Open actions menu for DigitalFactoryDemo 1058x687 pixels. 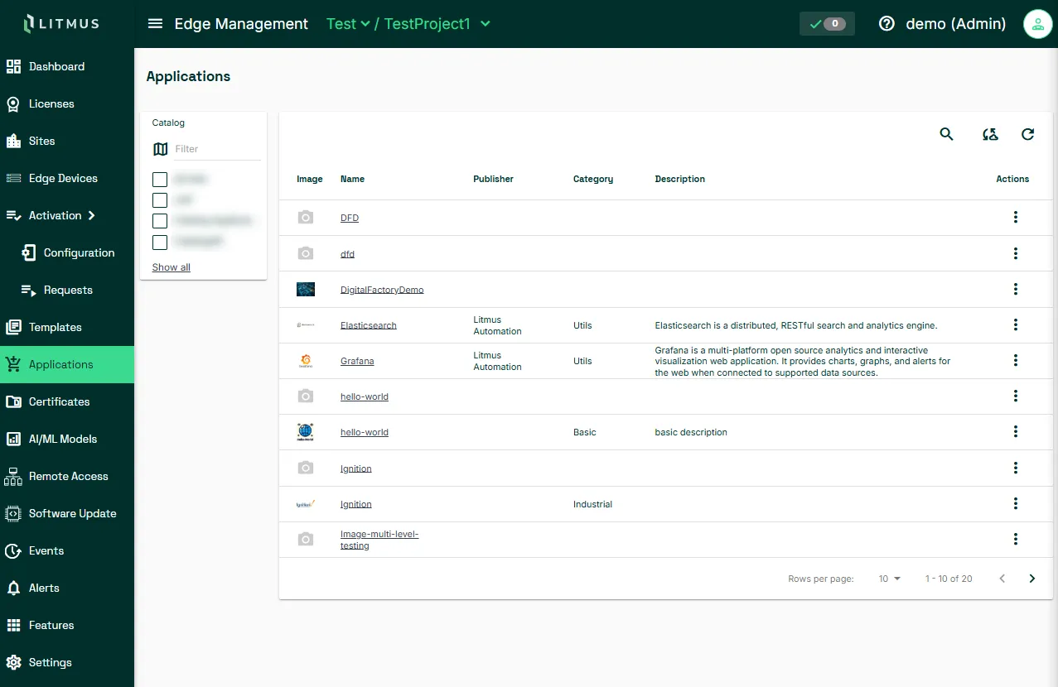[1016, 289]
